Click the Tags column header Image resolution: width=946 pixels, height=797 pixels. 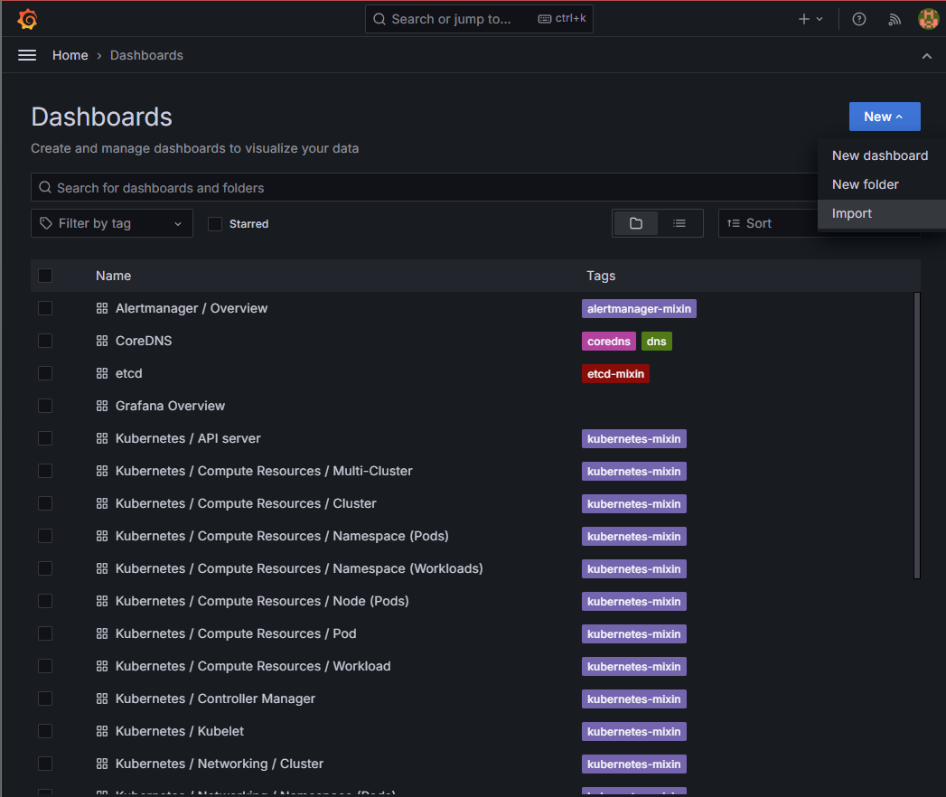click(601, 276)
